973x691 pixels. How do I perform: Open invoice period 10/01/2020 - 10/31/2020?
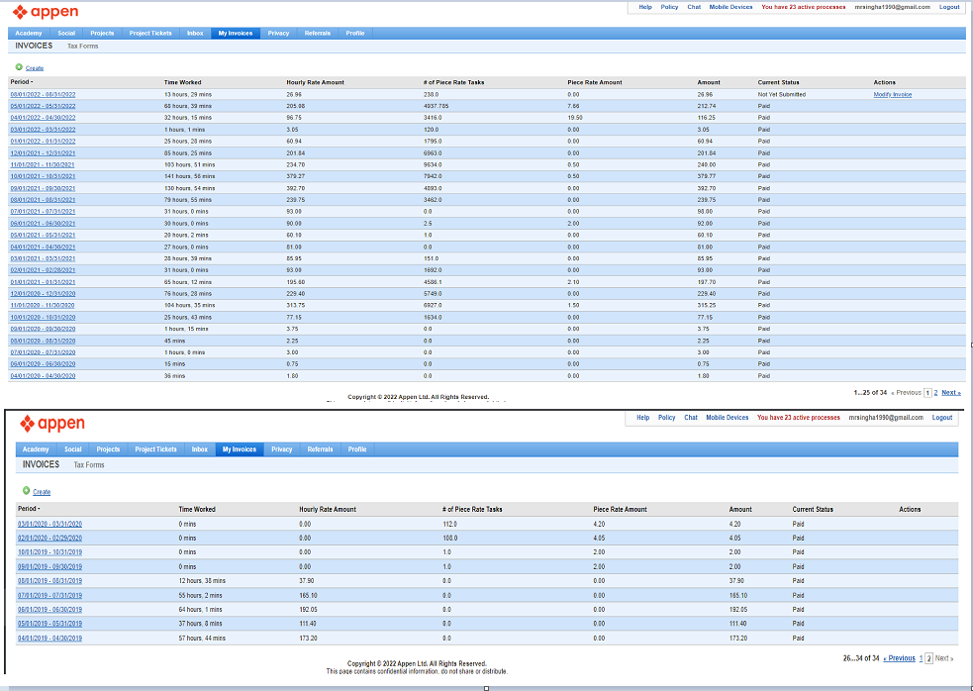[43, 317]
